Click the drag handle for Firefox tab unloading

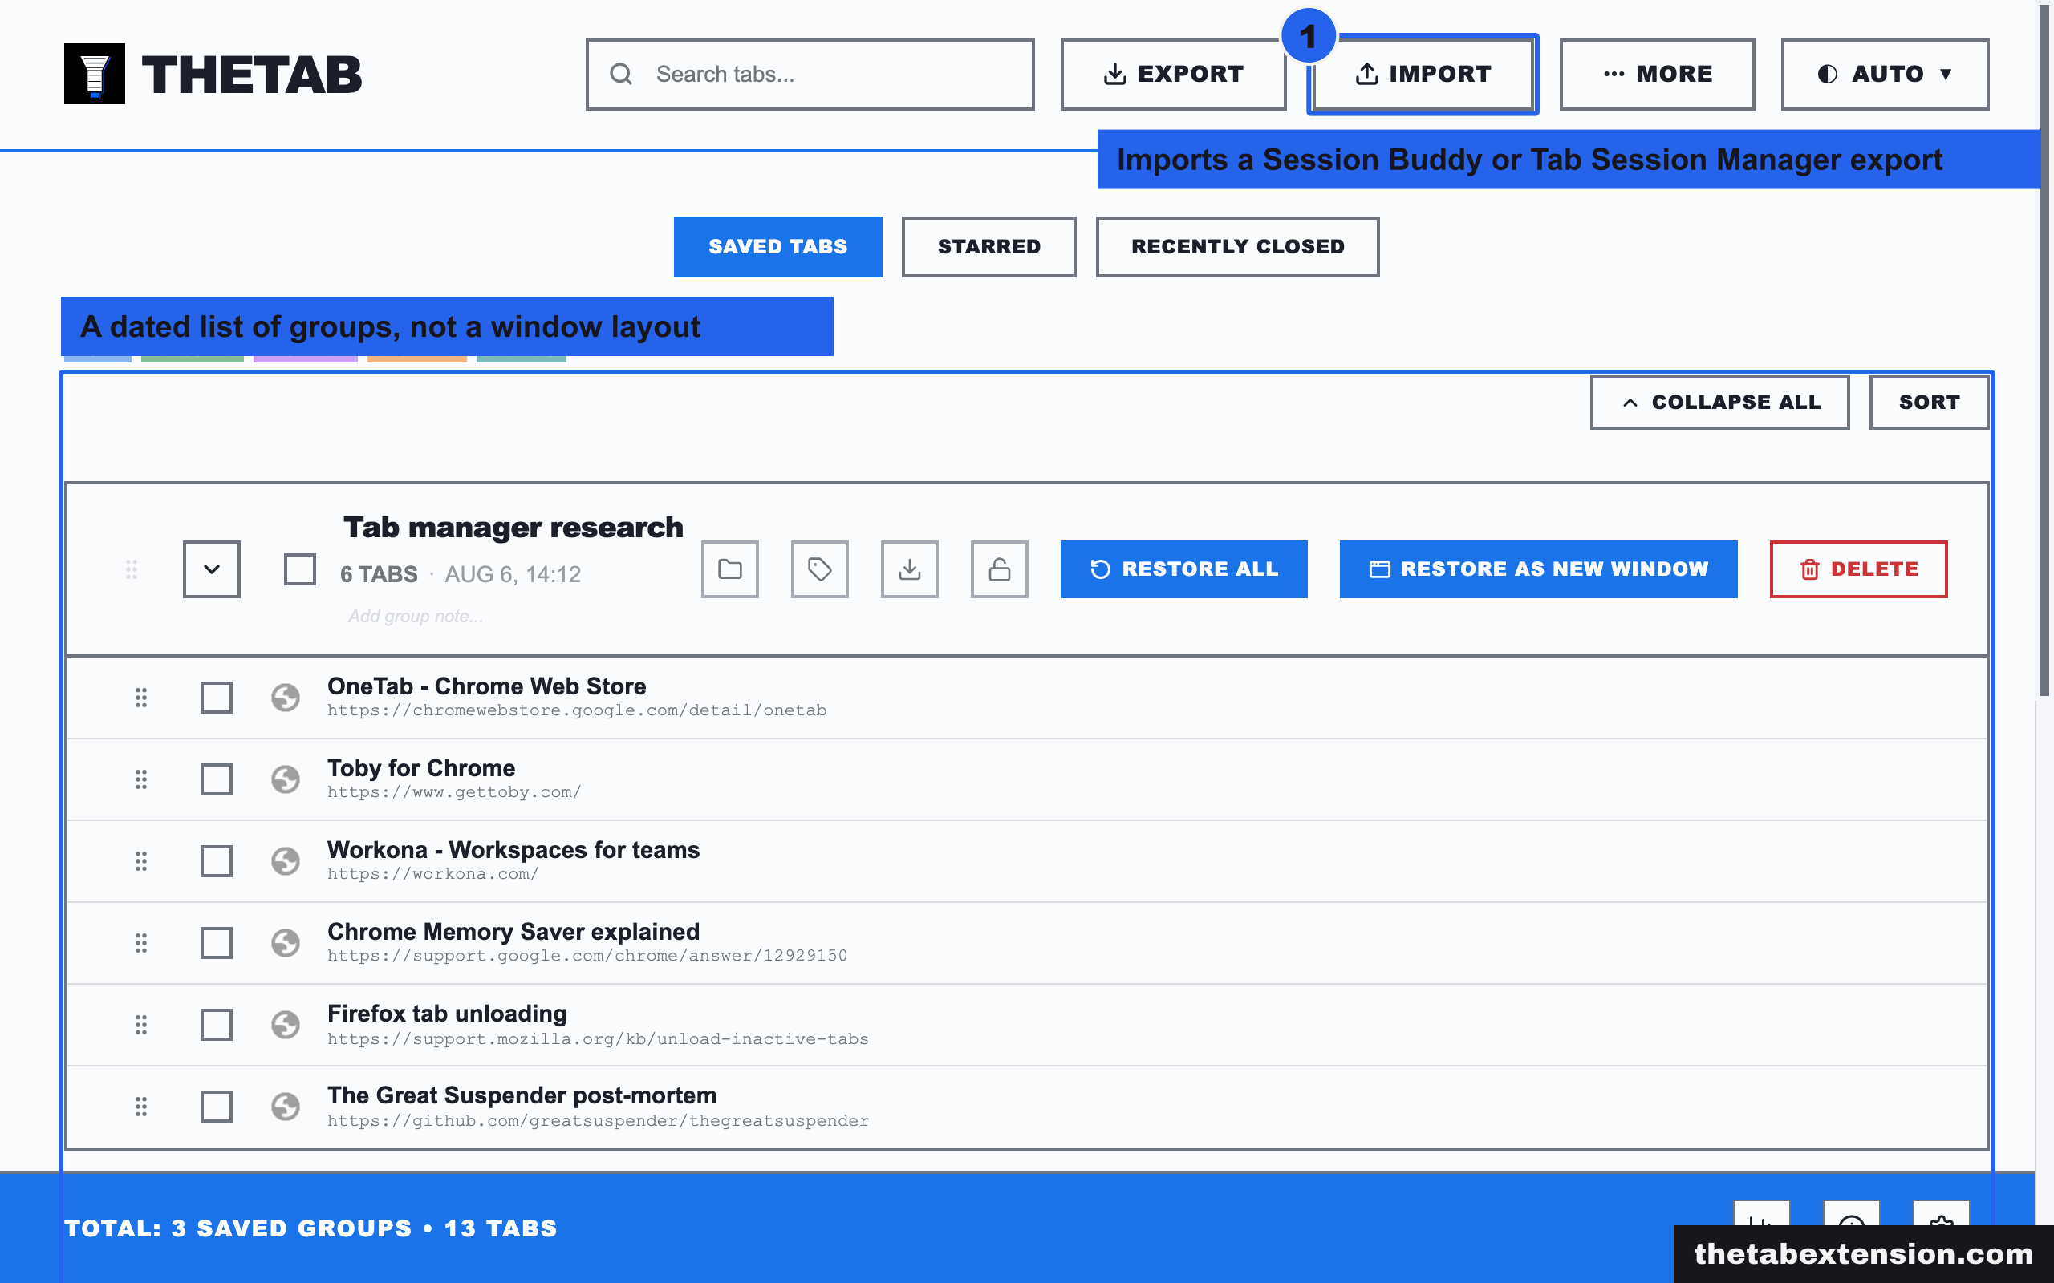click(141, 1025)
